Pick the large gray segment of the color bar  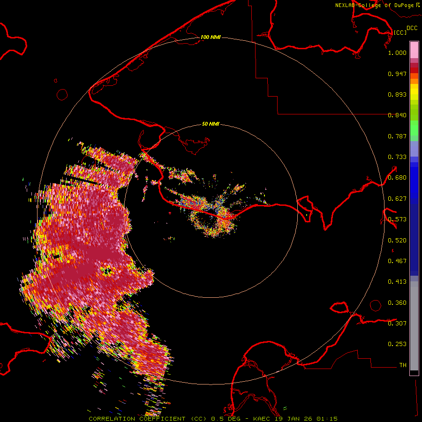pyautogui.click(x=414, y=326)
